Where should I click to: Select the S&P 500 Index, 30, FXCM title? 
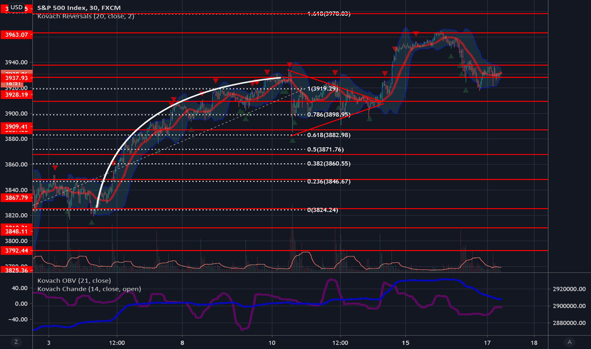[79, 8]
